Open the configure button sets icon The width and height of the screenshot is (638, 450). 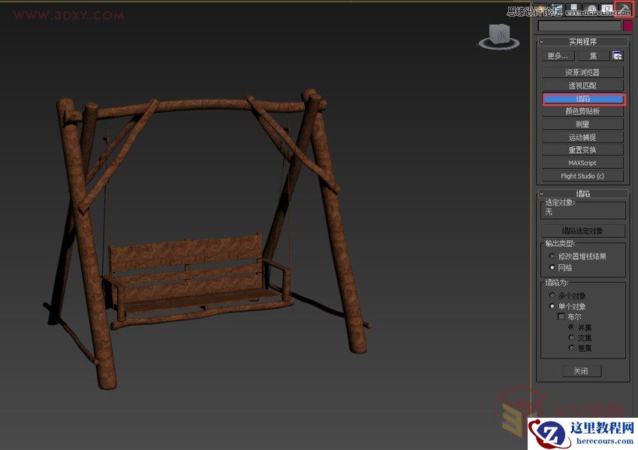coord(617,56)
